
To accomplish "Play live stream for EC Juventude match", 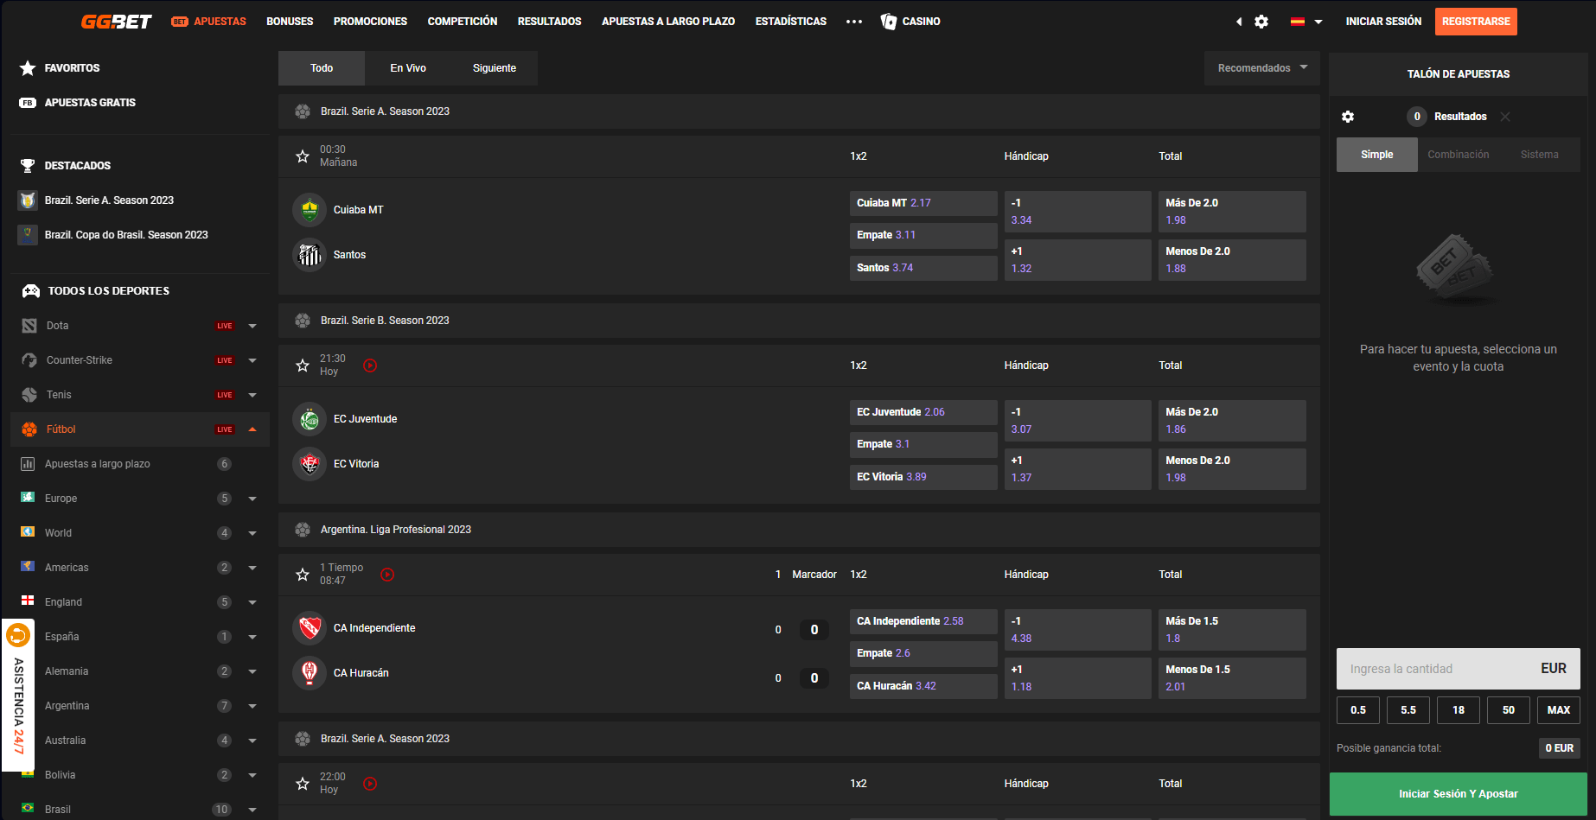I will point(370,366).
